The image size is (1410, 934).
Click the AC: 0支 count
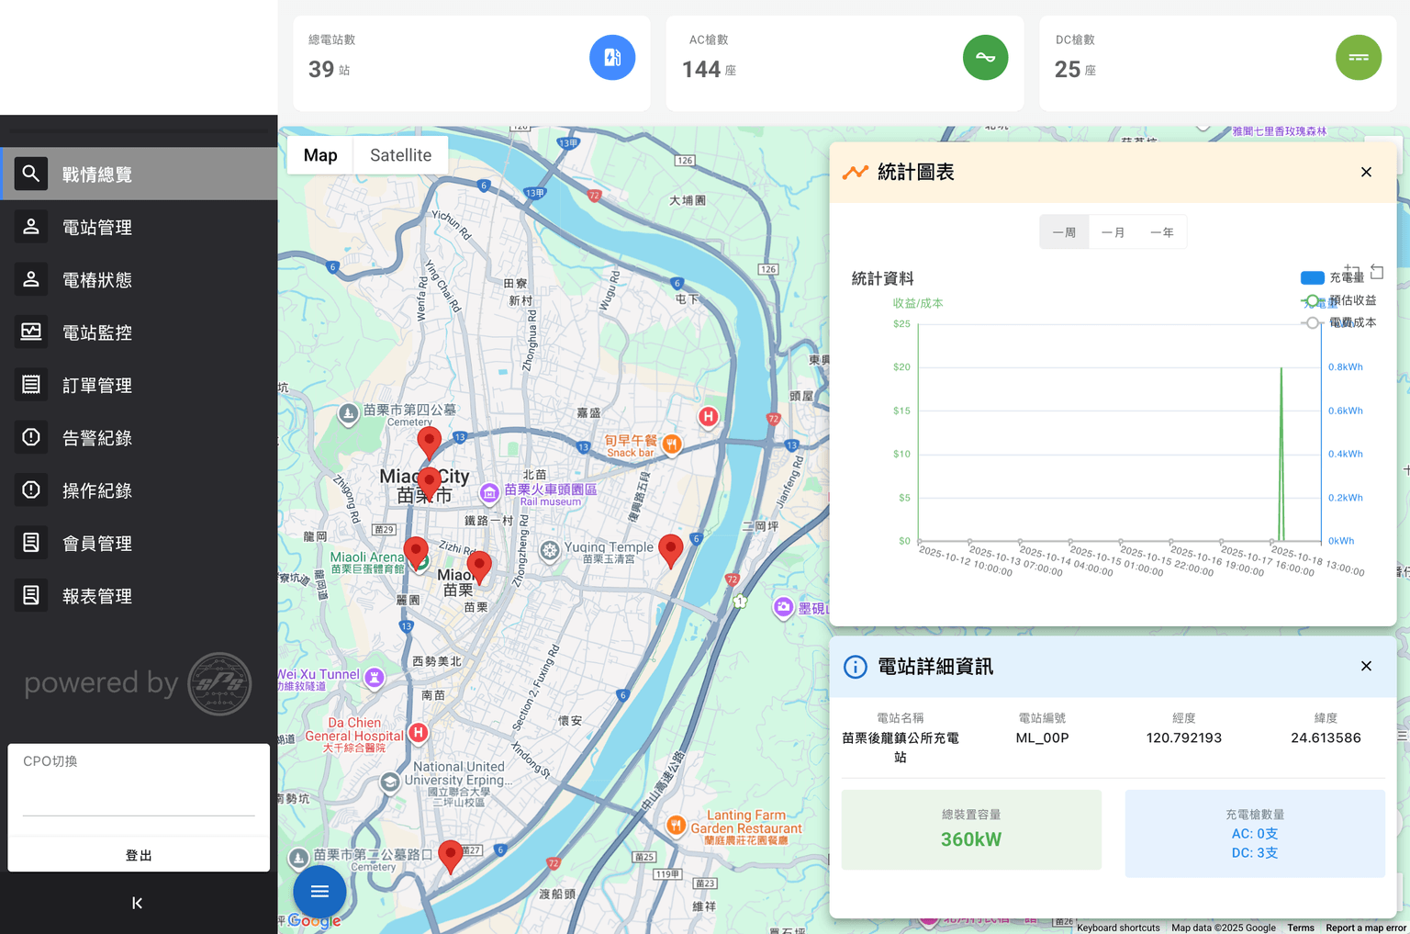(1255, 834)
